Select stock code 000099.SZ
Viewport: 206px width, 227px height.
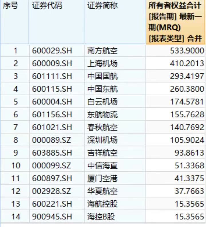pyautogui.click(x=51, y=166)
